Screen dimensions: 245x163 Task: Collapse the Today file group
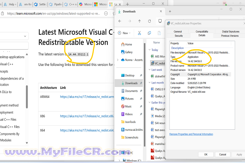tap(149, 50)
